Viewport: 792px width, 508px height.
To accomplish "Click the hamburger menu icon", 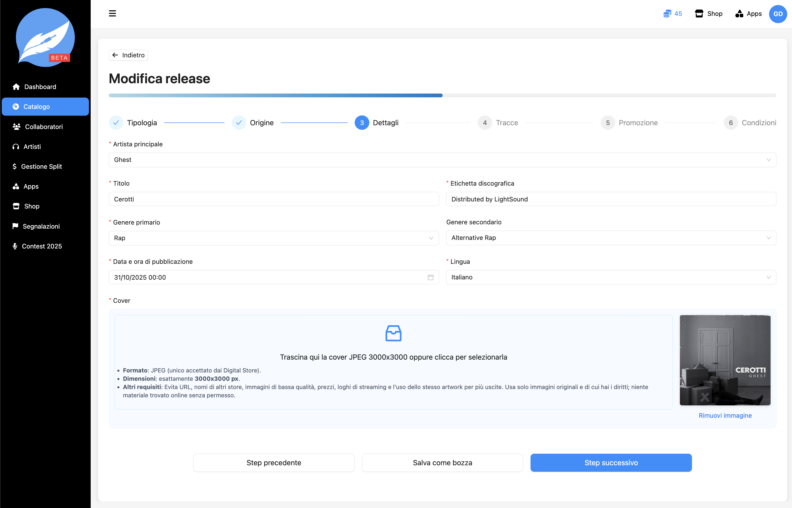I will coord(112,14).
